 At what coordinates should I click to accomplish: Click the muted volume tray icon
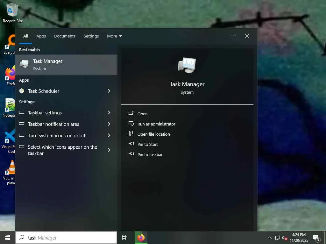click(285, 238)
